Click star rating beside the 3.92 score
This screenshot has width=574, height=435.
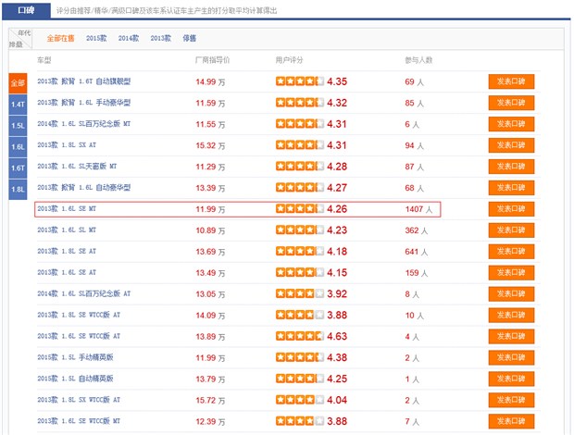(x=299, y=293)
